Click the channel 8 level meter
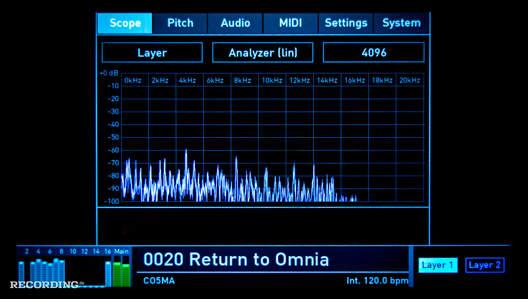 (62, 272)
